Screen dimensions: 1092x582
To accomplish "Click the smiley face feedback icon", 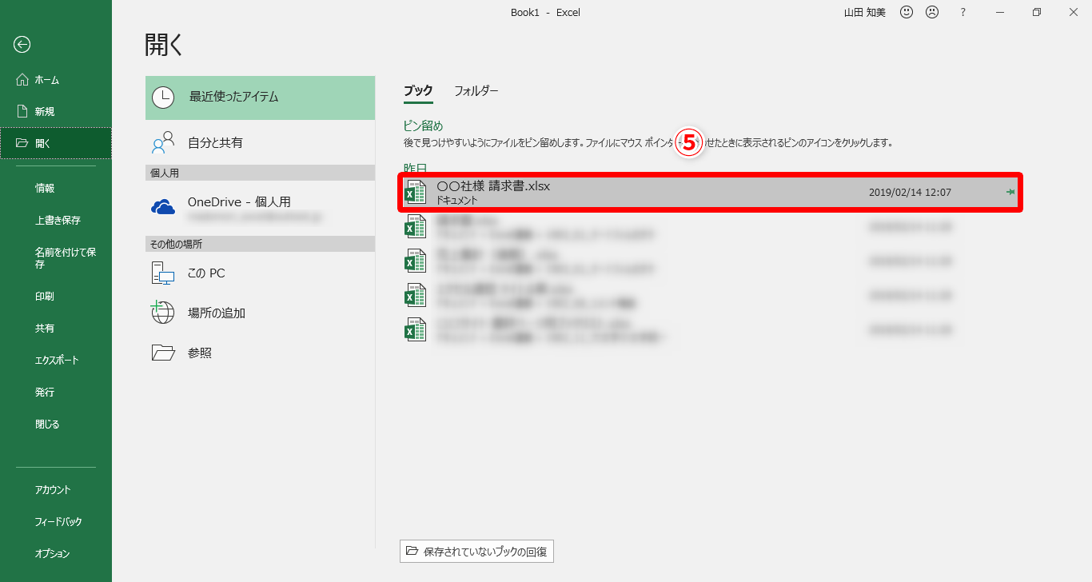I will tap(907, 12).
